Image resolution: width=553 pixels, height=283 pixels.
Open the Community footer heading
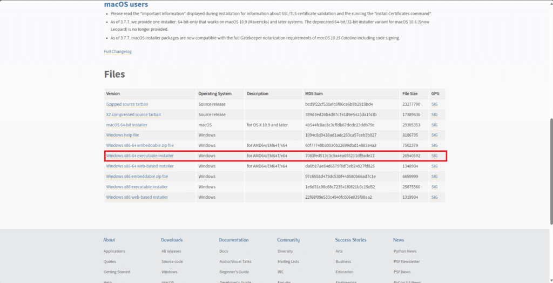[288, 240]
